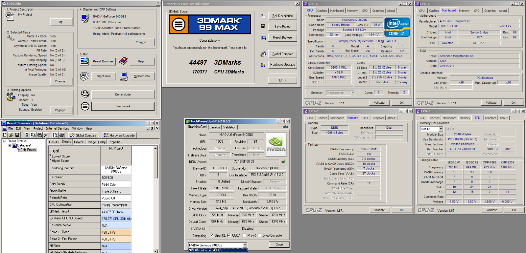Switch to the Image Quality tab
Image resolution: width=526 pixels, height=253 pixels.
(x=97, y=142)
